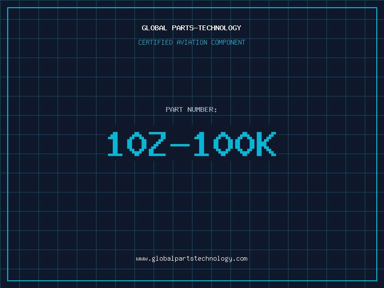Click the GLOBAL PARTS-TECHNOLOGY heading
Viewport: 384px width, 288px height.
192,28
